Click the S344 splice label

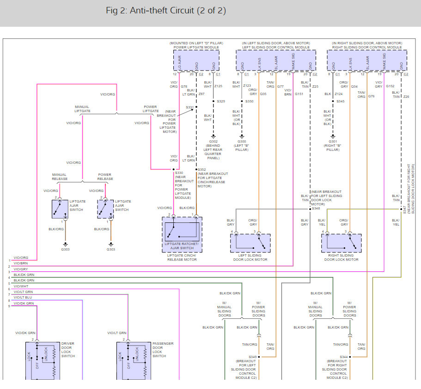(344, 357)
